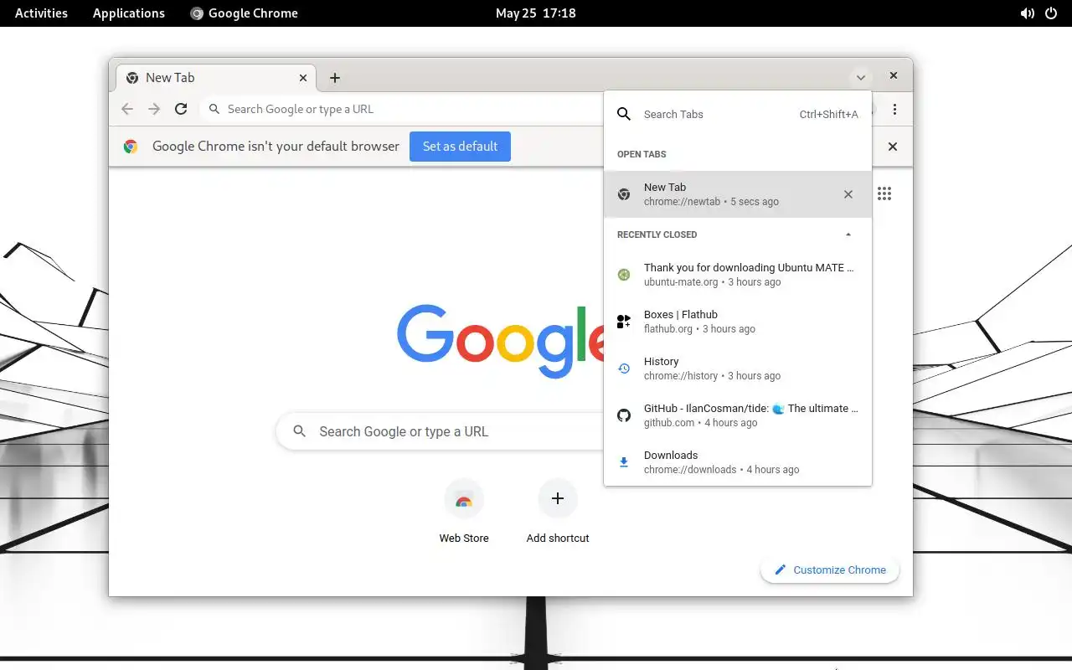Click Set as default button
The image size is (1072, 670).
460,147
